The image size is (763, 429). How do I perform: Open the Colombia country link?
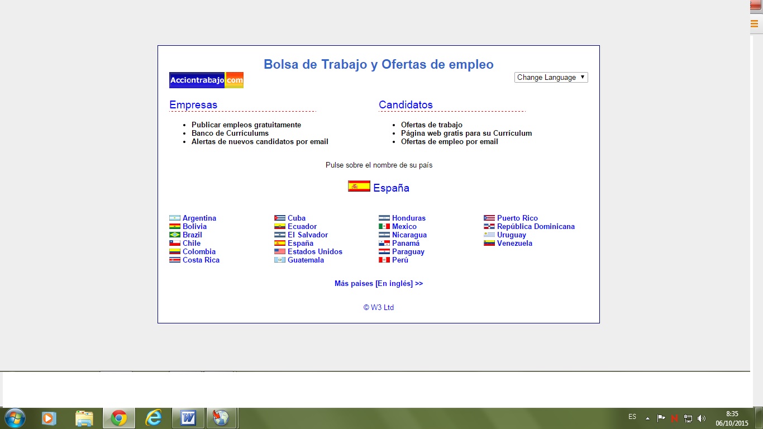click(199, 252)
